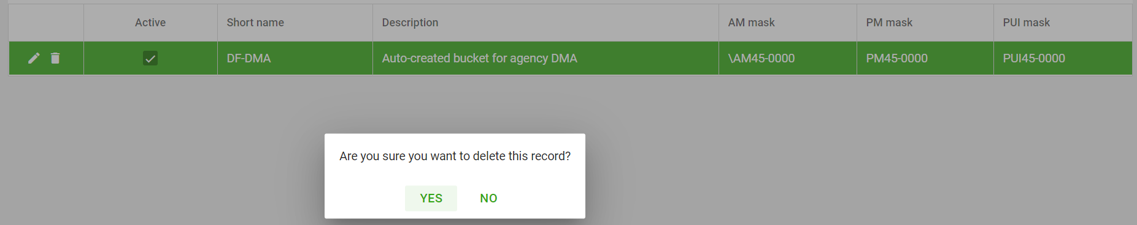This screenshot has width=1137, height=225.
Task: Confirm deletion with the YES button
Action: tap(431, 198)
